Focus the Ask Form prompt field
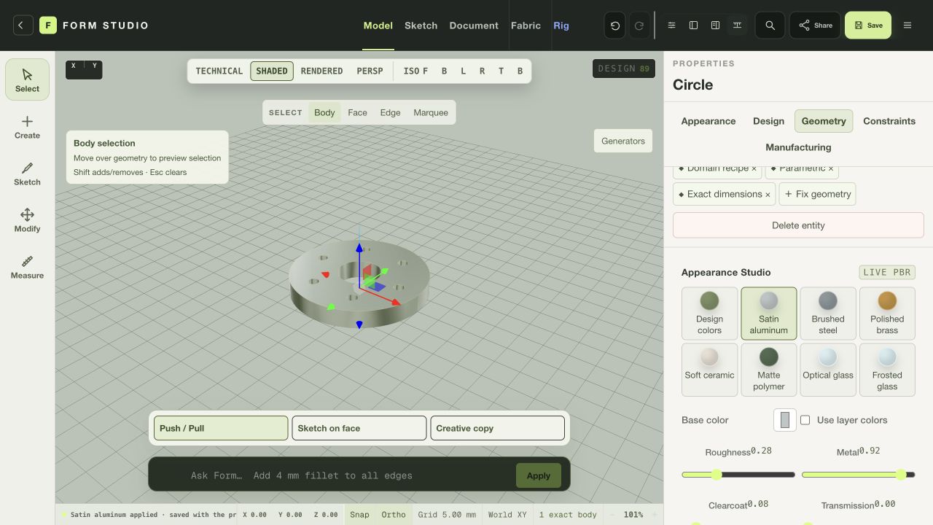 point(348,475)
